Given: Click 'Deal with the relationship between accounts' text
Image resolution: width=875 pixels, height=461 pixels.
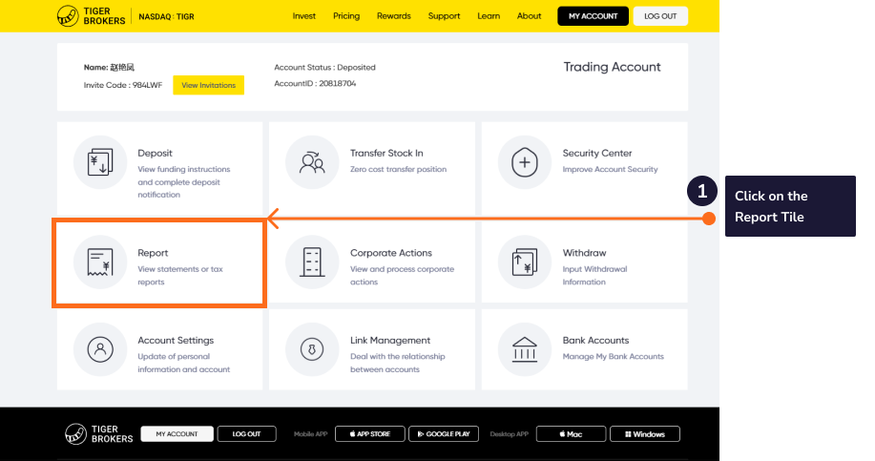Looking at the screenshot, I should point(398,363).
